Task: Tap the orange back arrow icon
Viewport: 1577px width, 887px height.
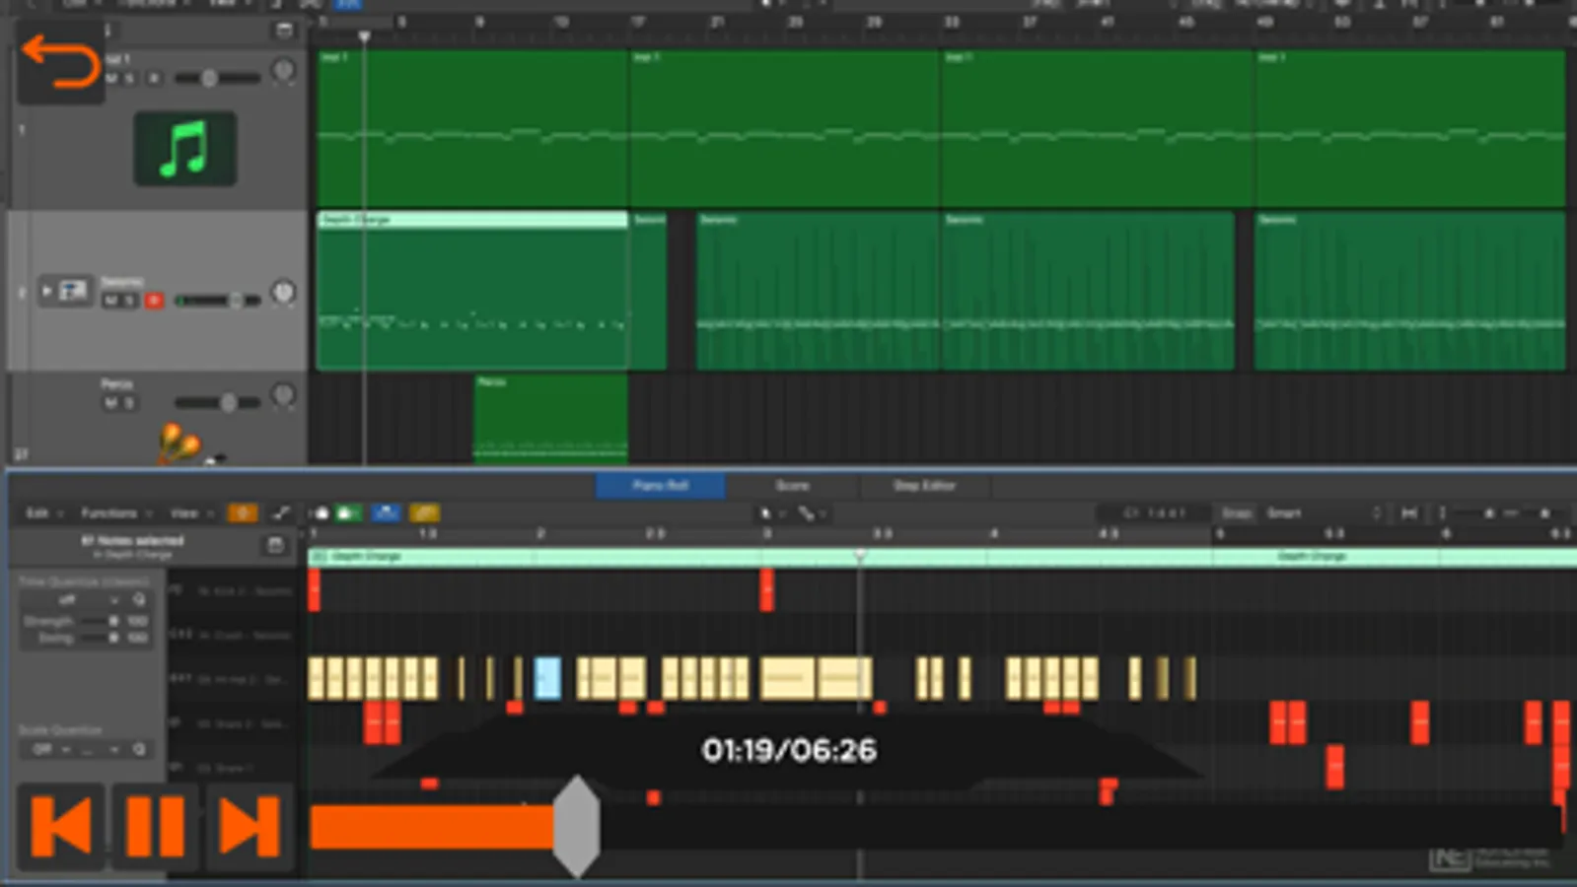Action: (60, 61)
